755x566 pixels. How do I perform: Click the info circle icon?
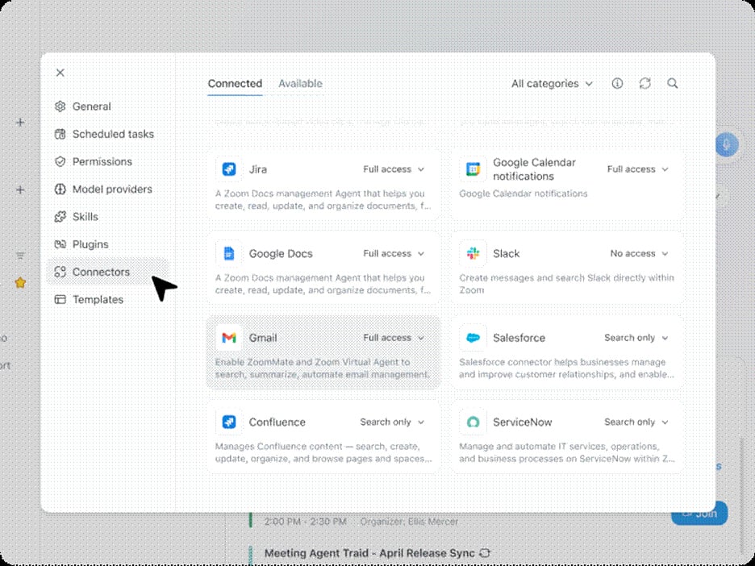617,84
